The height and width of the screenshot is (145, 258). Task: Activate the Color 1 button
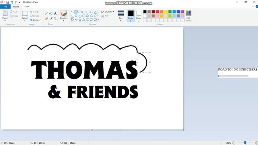click(131, 16)
